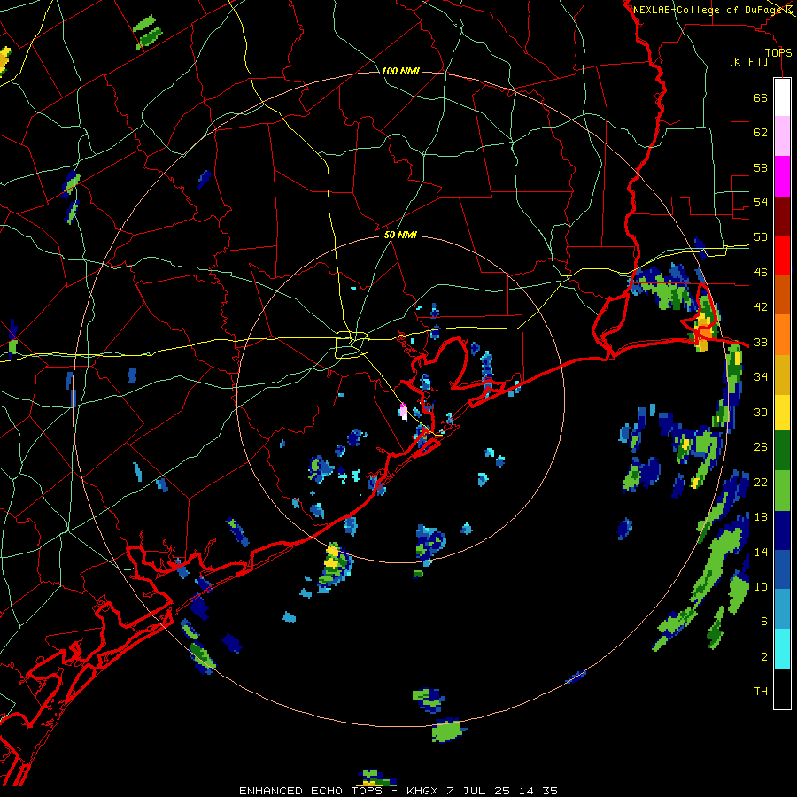Select the light green swatch beside 22

click(x=782, y=491)
